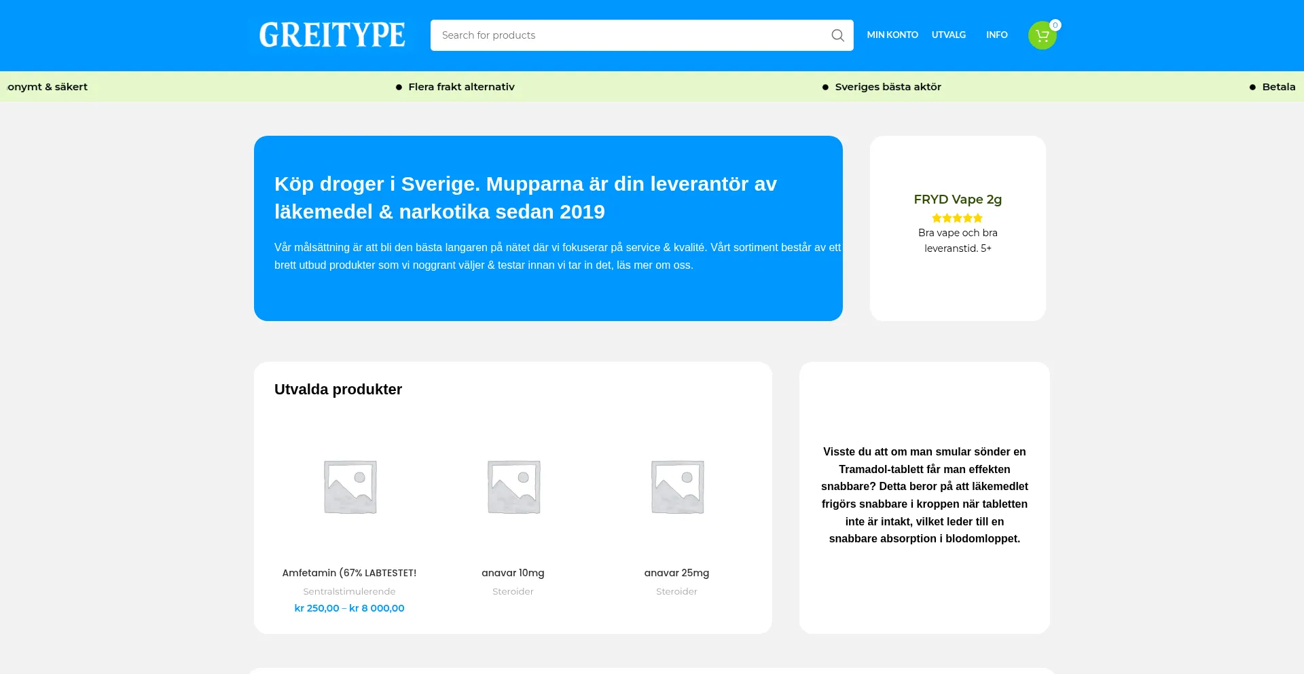Click the 'Köp droger i Sverige' banner heading
The image size is (1304, 674).
526,198
